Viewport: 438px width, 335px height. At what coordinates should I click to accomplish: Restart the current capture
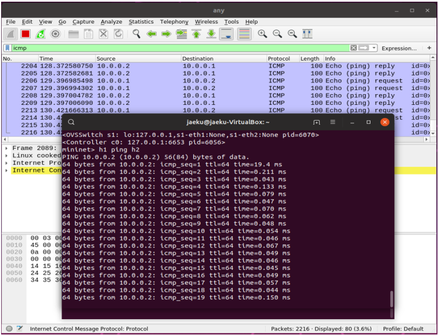pos(40,34)
